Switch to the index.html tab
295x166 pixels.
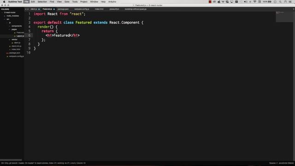coord(99,9)
